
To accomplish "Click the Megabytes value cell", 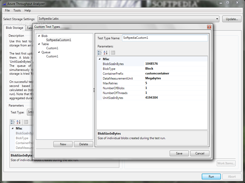I will 176,78.
